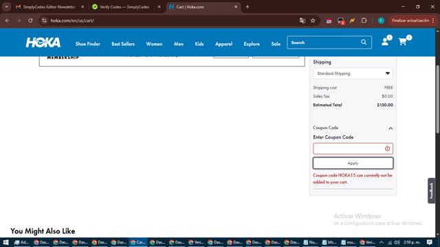440x247 pixels.
Task: Open the Best Sellers menu
Action: [123, 44]
